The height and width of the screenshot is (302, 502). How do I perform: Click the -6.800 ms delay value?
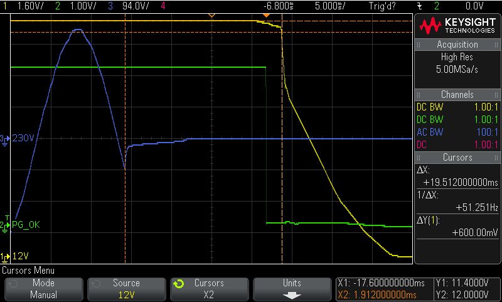279,6
